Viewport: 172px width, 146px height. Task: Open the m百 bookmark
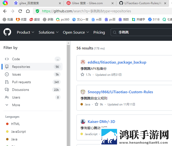(x=96, y=20)
